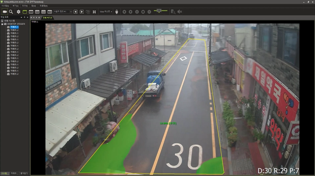Open the View 리스트 dropdown
This screenshot has height=176, width=315.
click(106, 12)
